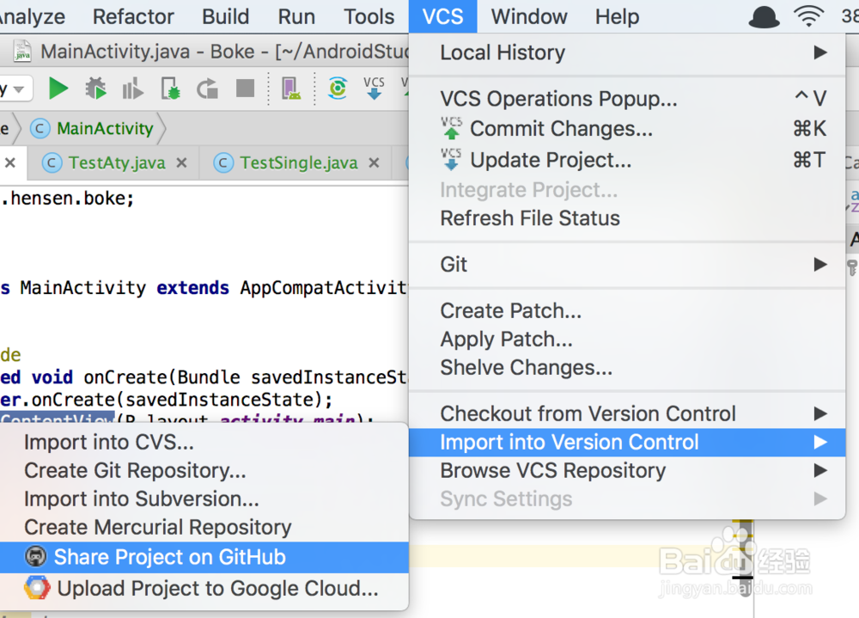Choose Share Project on GitHub
This screenshot has width=859, height=618.
(169, 557)
